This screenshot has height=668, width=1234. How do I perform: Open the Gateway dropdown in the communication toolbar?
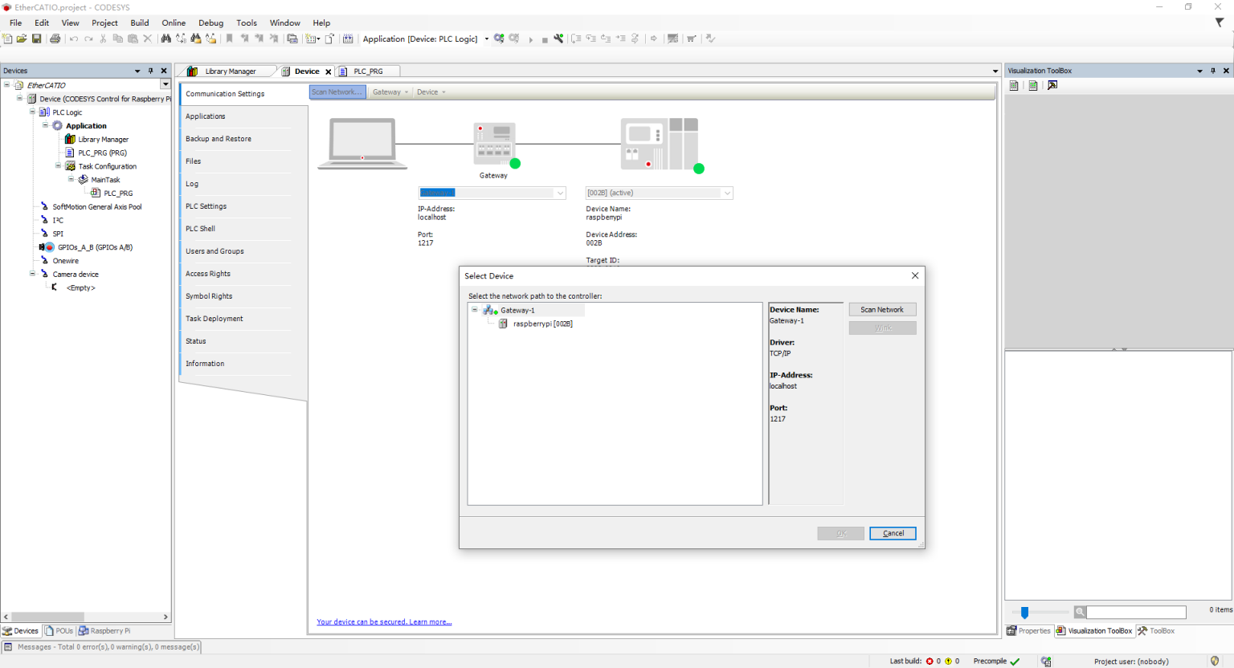pos(390,92)
